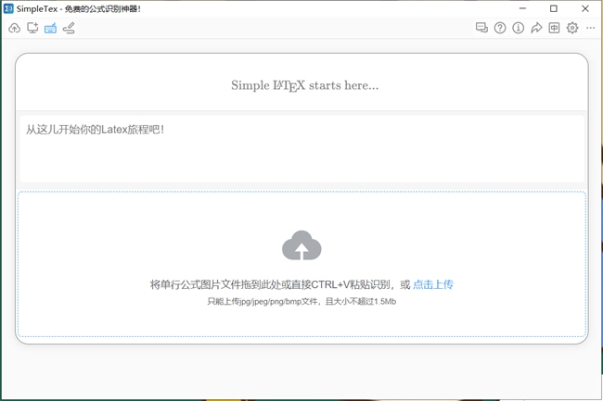Maximize the SimpleTex window
Image resolution: width=603 pixels, height=401 pixels.
[x=554, y=8]
